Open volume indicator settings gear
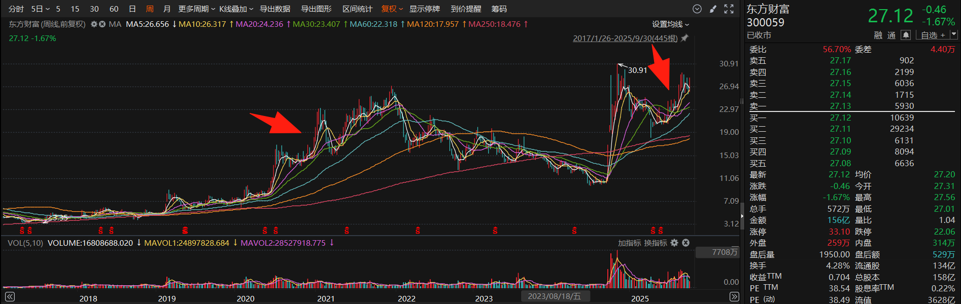This screenshot has width=961, height=304. tap(674, 243)
